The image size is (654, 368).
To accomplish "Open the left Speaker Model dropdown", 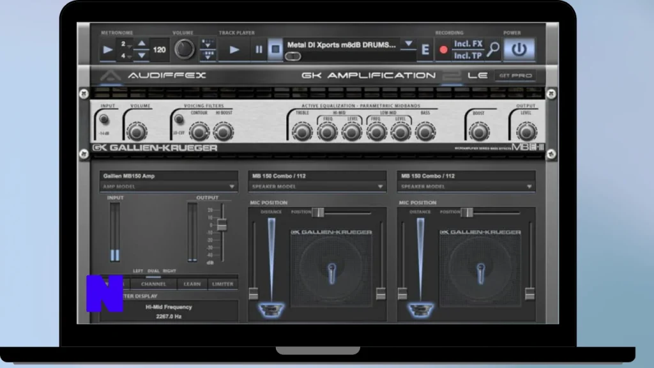I will (317, 187).
